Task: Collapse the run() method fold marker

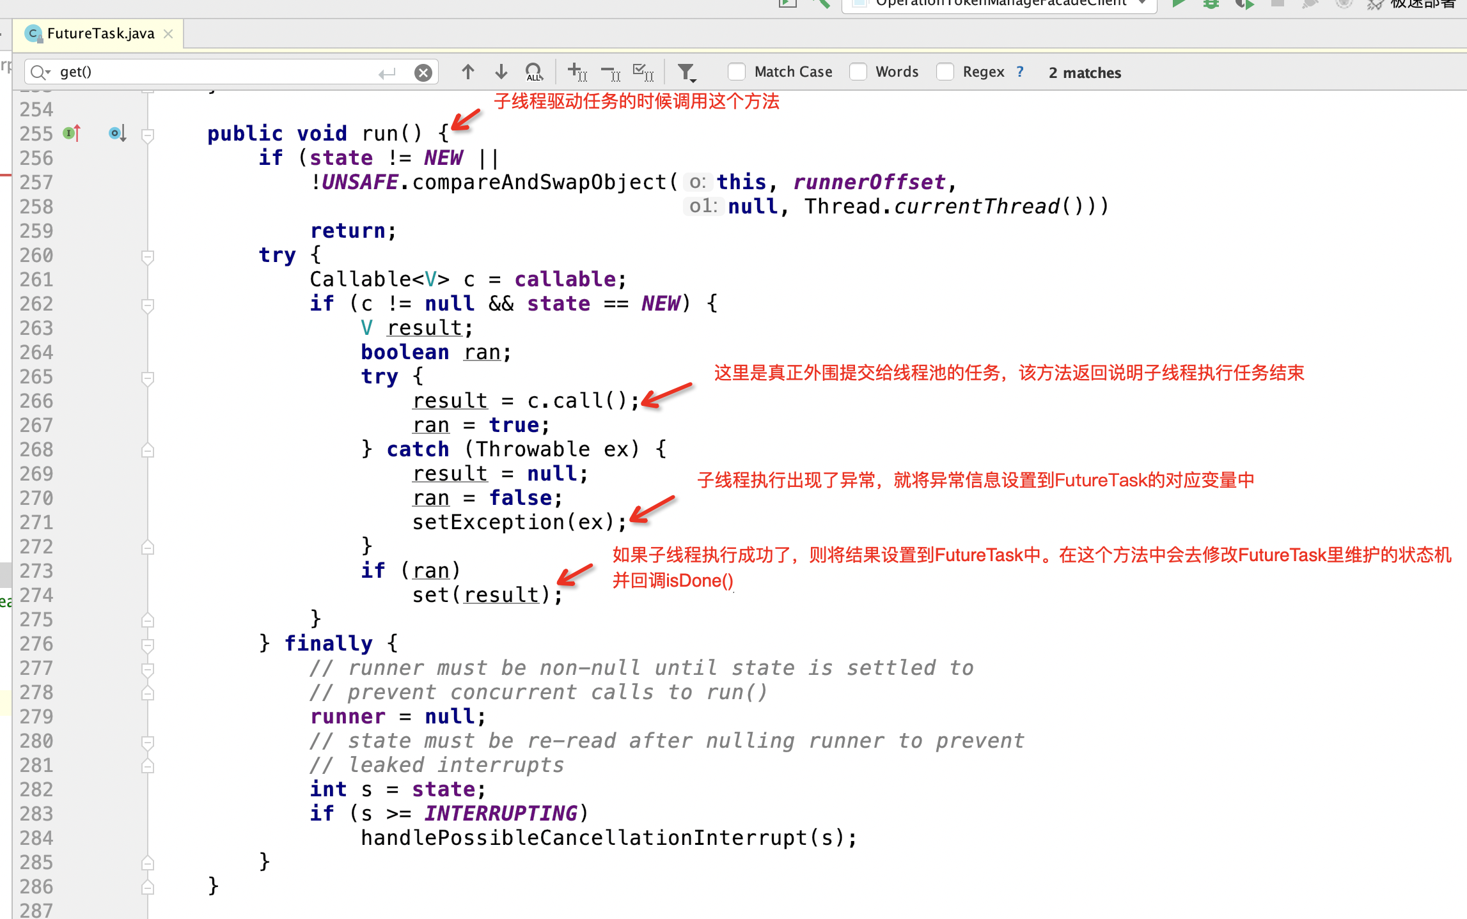Action: pos(148,135)
